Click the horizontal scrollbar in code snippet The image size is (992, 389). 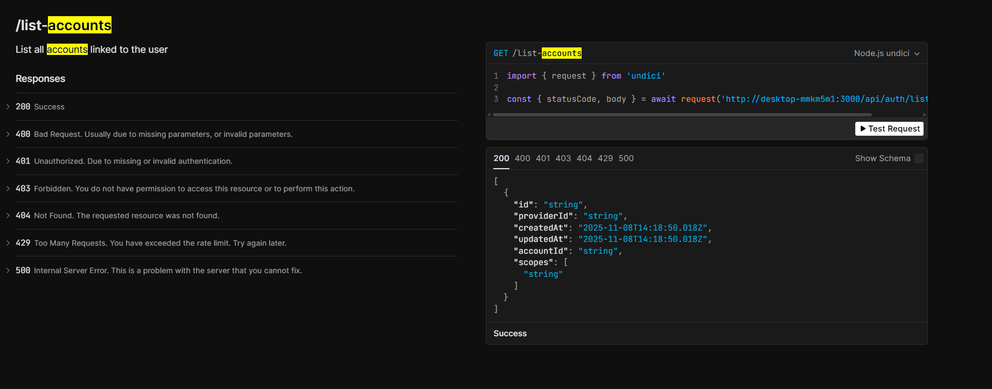tap(682, 115)
